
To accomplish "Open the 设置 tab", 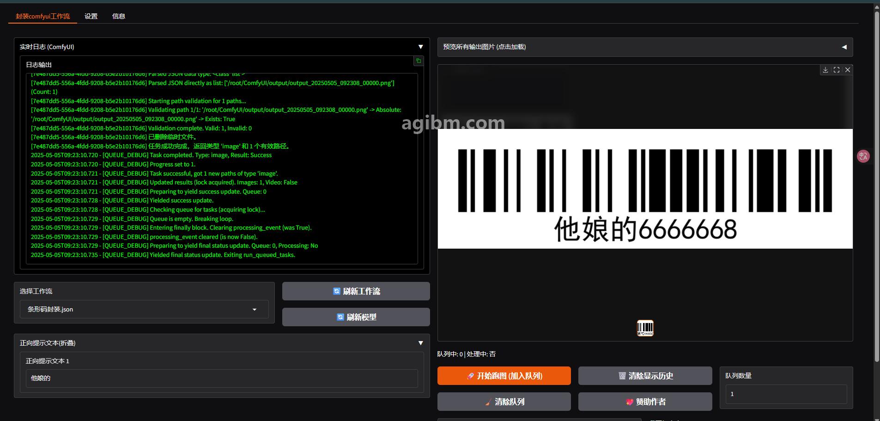I will click(91, 16).
